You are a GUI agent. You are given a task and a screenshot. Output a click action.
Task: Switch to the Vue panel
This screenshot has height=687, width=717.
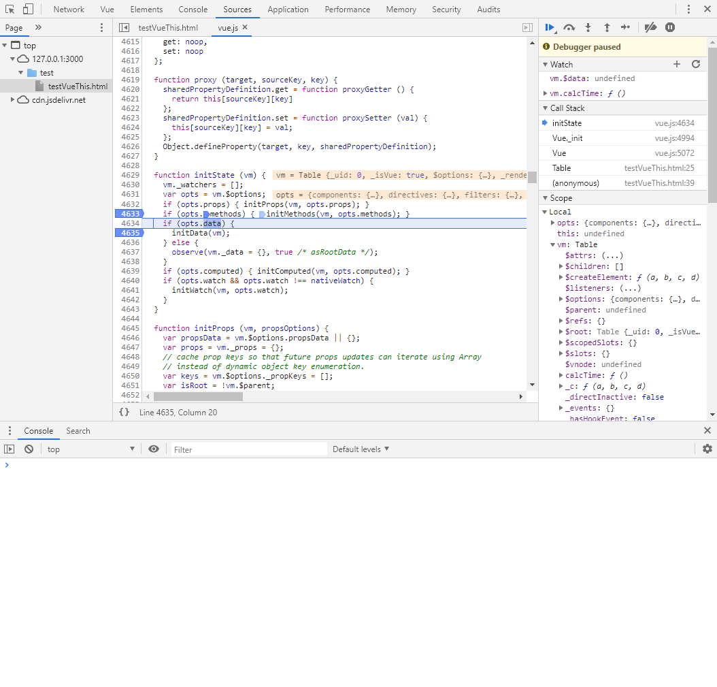[x=107, y=9]
